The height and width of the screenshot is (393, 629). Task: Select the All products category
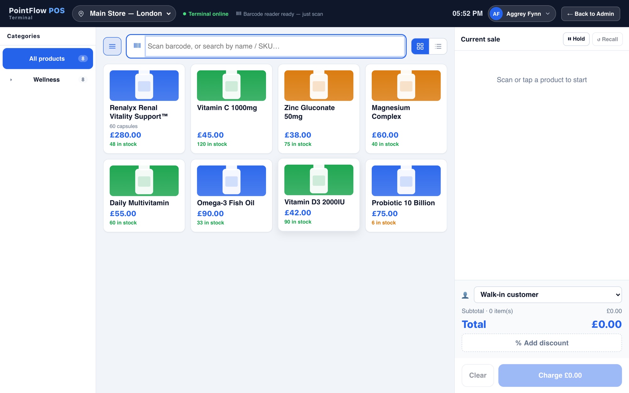[x=48, y=58]
